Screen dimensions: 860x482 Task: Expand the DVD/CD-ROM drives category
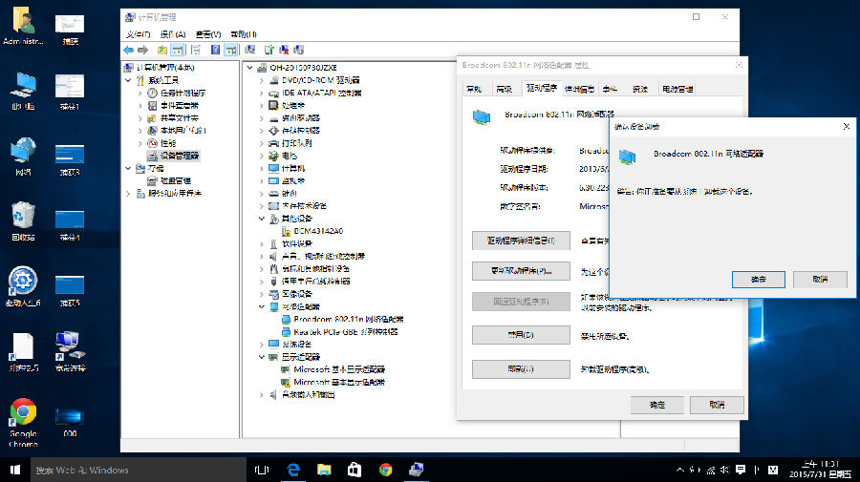click(x=262, y=80)
